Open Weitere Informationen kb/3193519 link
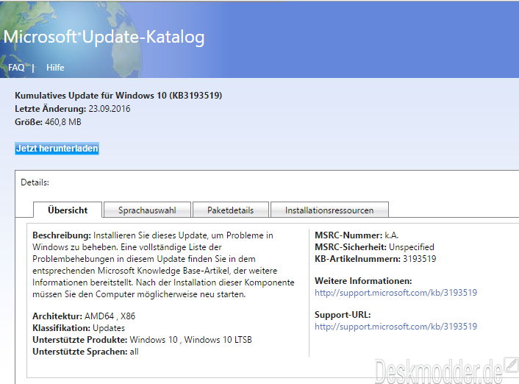The height and width of the screenshot is (384, 519). pos(396,293)
